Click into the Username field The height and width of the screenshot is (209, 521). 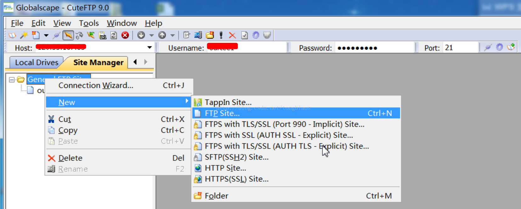[246, 48]
